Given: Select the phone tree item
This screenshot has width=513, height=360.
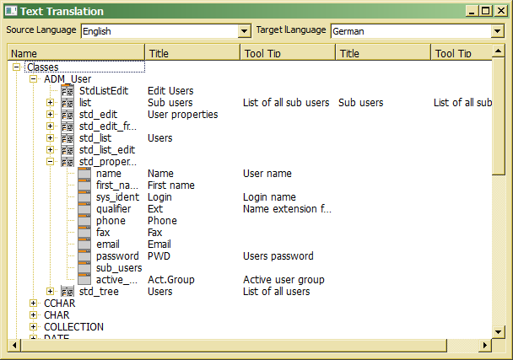Looking at the screenshot, I should [111, 221].
